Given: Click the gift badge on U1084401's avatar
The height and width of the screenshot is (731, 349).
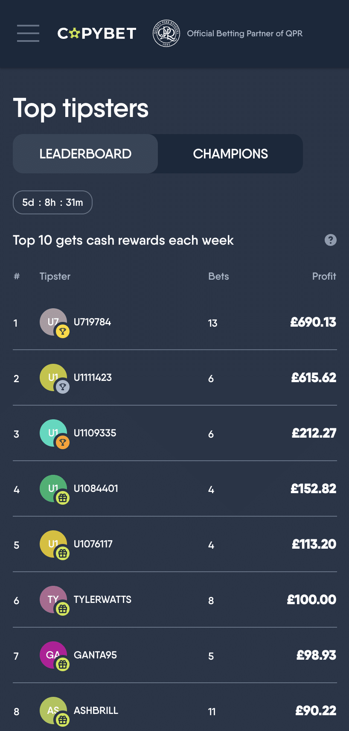Looking at the screenshot, I should click(x=62, y=498).
